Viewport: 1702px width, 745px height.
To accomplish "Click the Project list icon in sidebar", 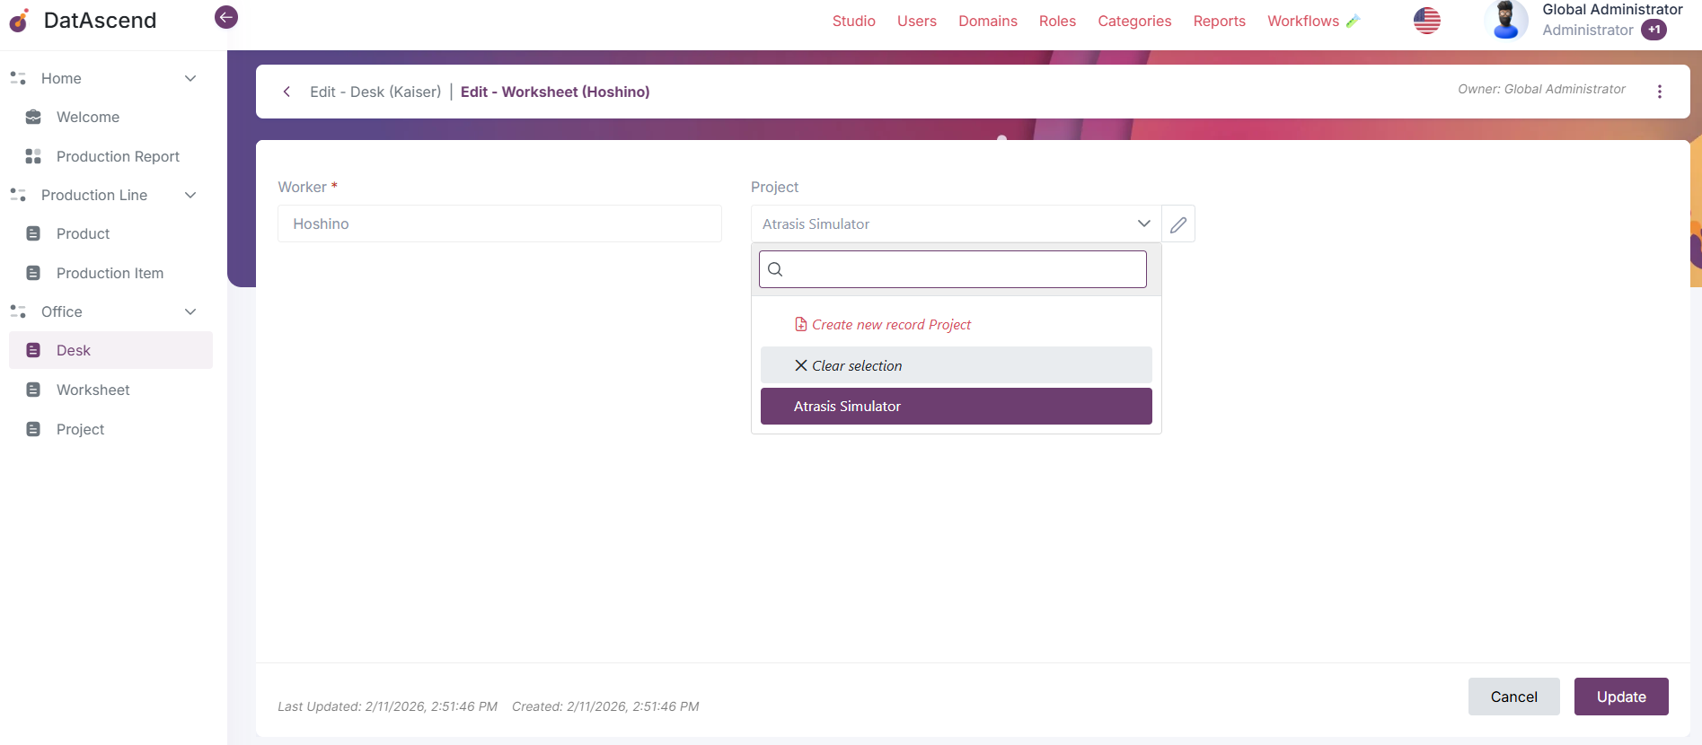I will (x=33, y=429).
